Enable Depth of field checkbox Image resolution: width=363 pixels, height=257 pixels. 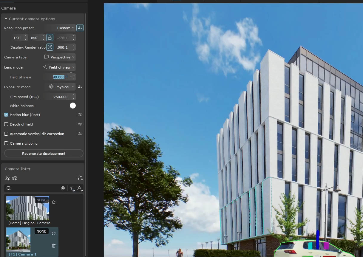6,124
